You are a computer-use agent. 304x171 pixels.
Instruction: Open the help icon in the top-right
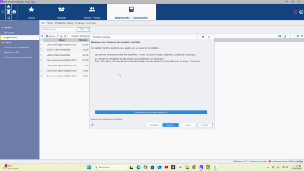(x=295, y=12)
